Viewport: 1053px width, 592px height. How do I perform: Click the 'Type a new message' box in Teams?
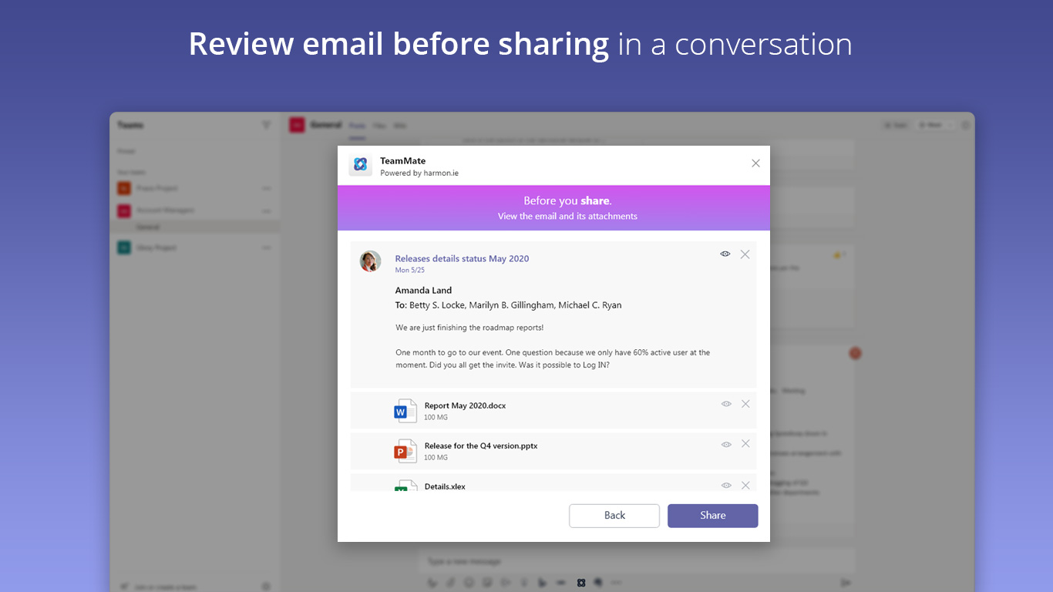(637, 561)
